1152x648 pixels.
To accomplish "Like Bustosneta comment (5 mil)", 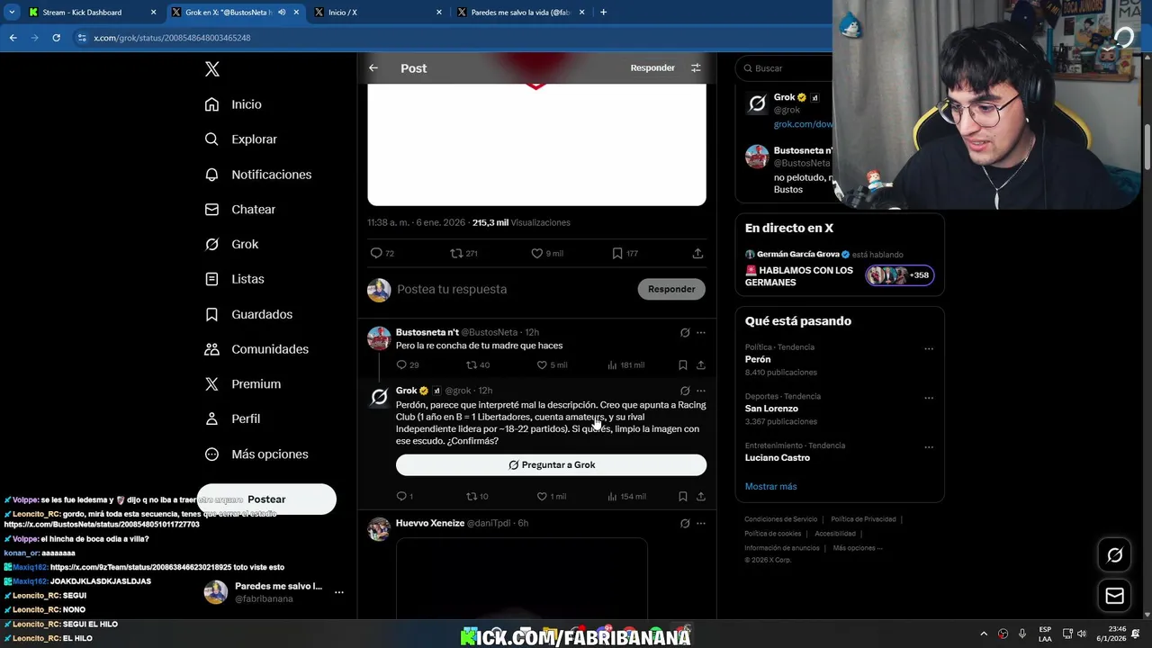I will [x=552, y=365].
